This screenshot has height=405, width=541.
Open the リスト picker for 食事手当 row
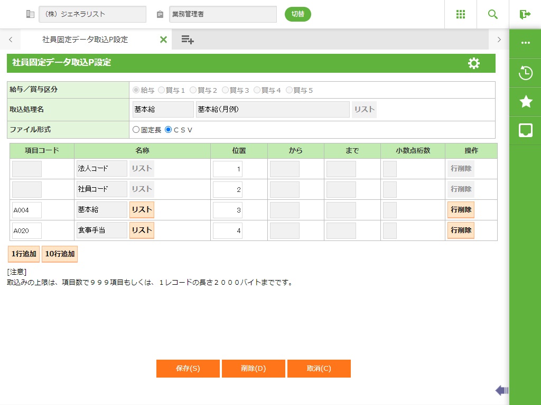point(142,230)
